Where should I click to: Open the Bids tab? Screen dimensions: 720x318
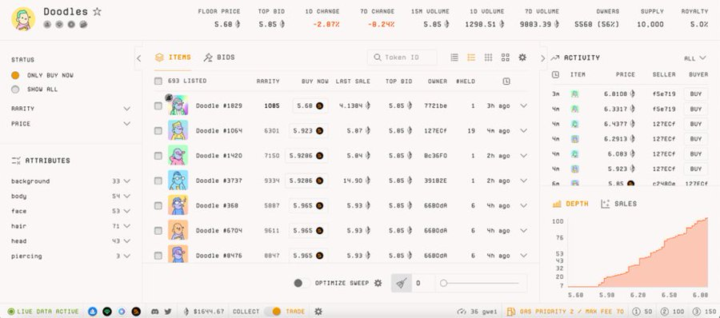tap(219, 58)
